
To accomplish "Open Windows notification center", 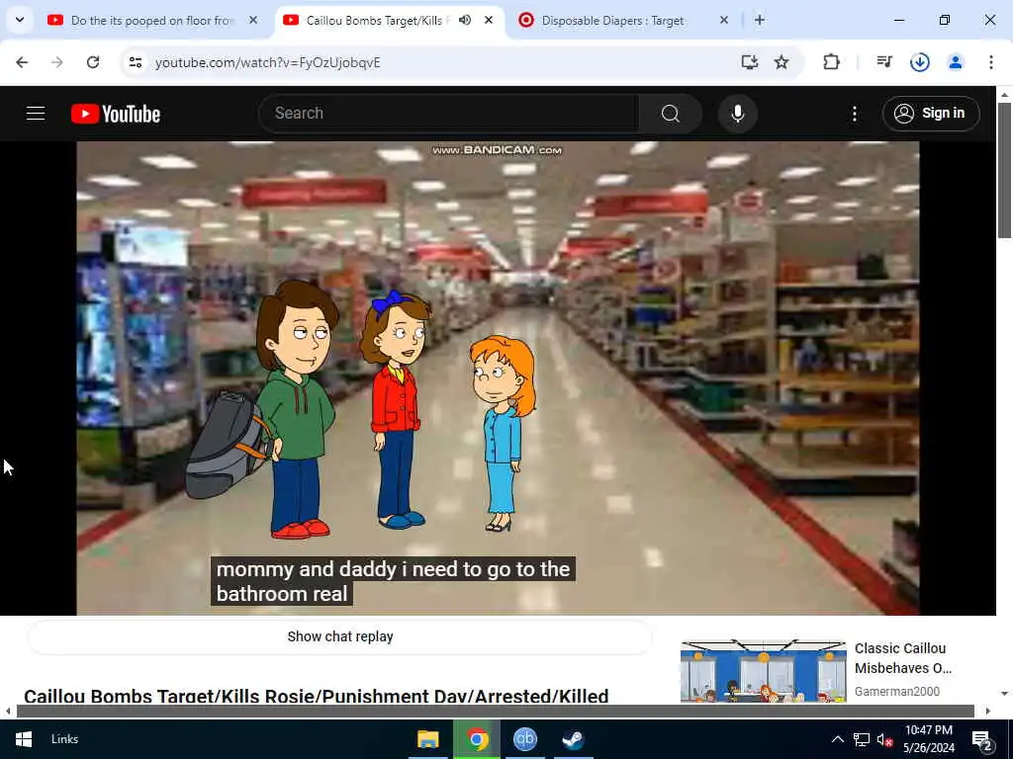I will [x=982, y=739].
